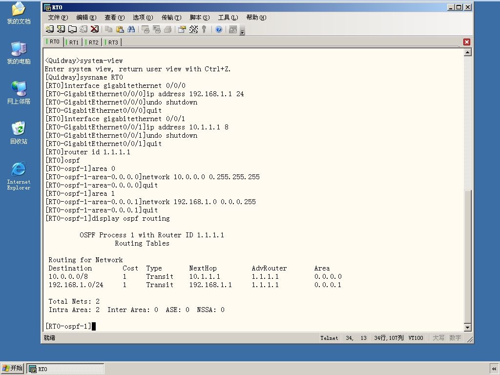500x375 pixels.
Task: Click 就绪 ready status text
Action: pyautogui.click(x=49, y=338)
